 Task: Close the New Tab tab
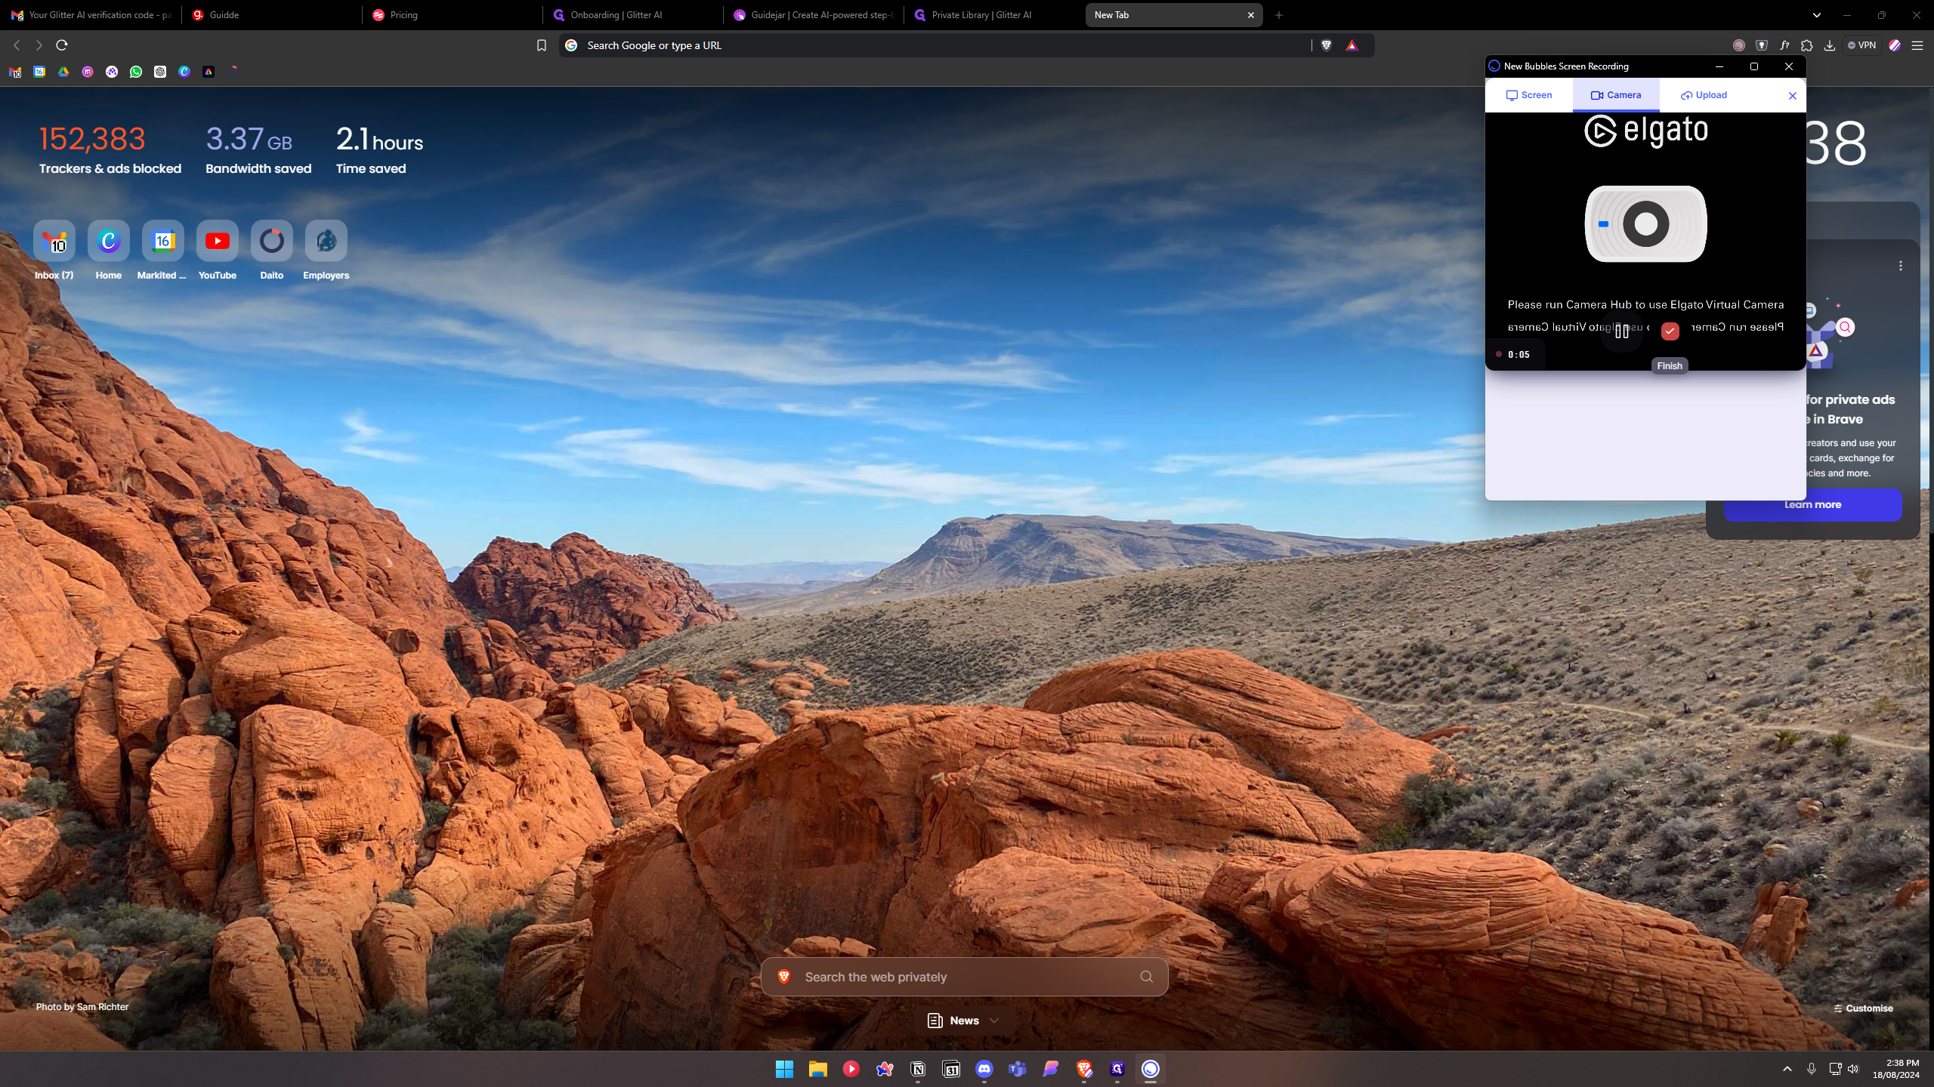click(1250, 15)
